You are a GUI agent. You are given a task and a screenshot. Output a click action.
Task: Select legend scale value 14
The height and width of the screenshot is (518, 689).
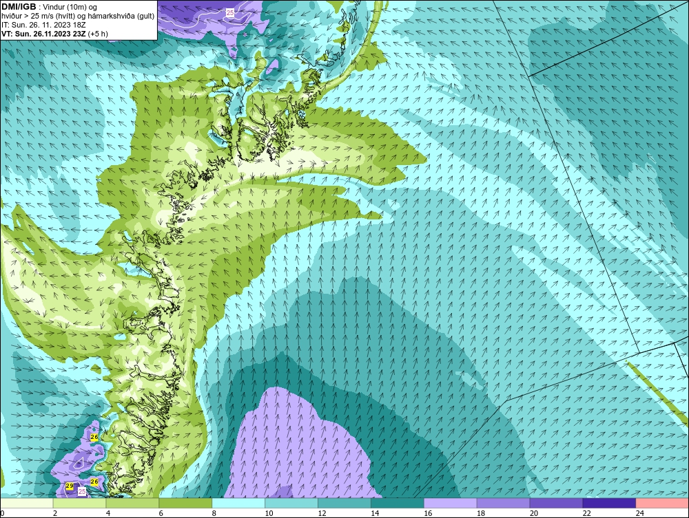[x=375, y=513]
